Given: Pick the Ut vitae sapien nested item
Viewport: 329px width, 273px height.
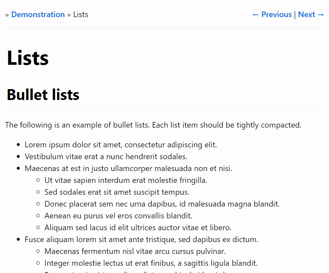Looking at the screenshot, I should tap(126, 180).
